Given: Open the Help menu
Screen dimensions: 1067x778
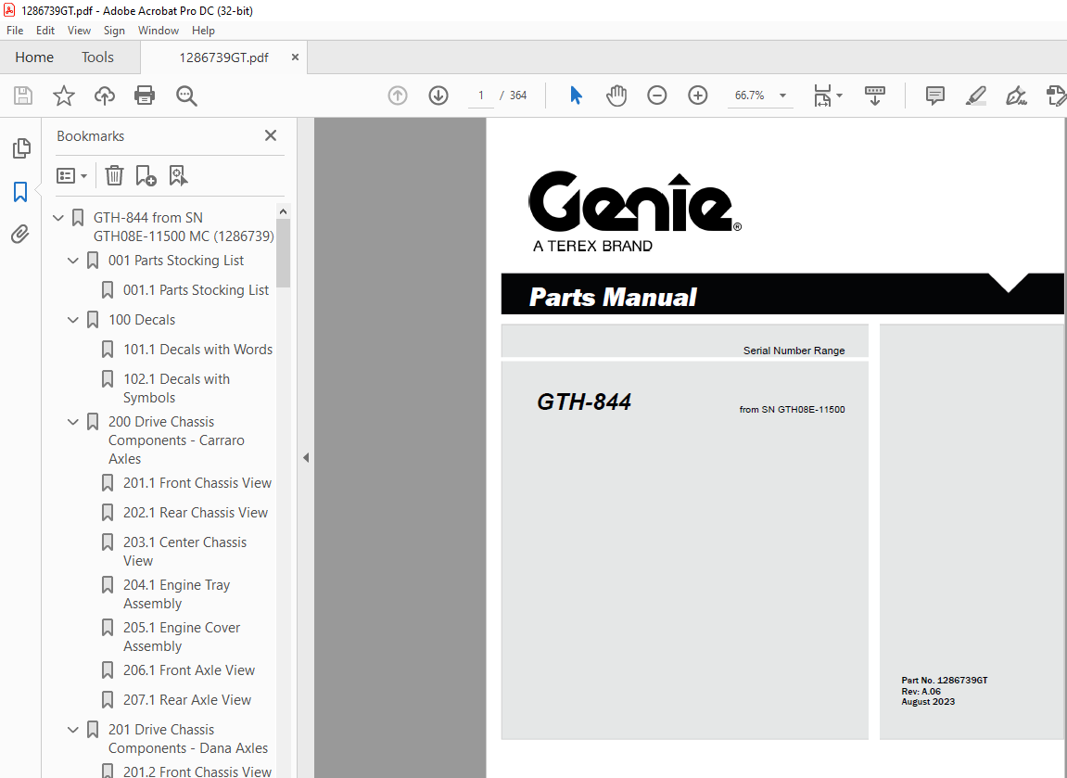Looking at the screenshot, I should 203,31.
